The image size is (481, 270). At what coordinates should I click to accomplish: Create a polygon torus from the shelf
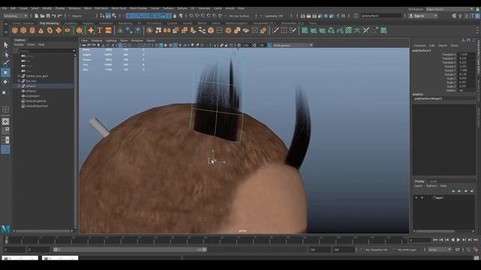pos(50,30)
